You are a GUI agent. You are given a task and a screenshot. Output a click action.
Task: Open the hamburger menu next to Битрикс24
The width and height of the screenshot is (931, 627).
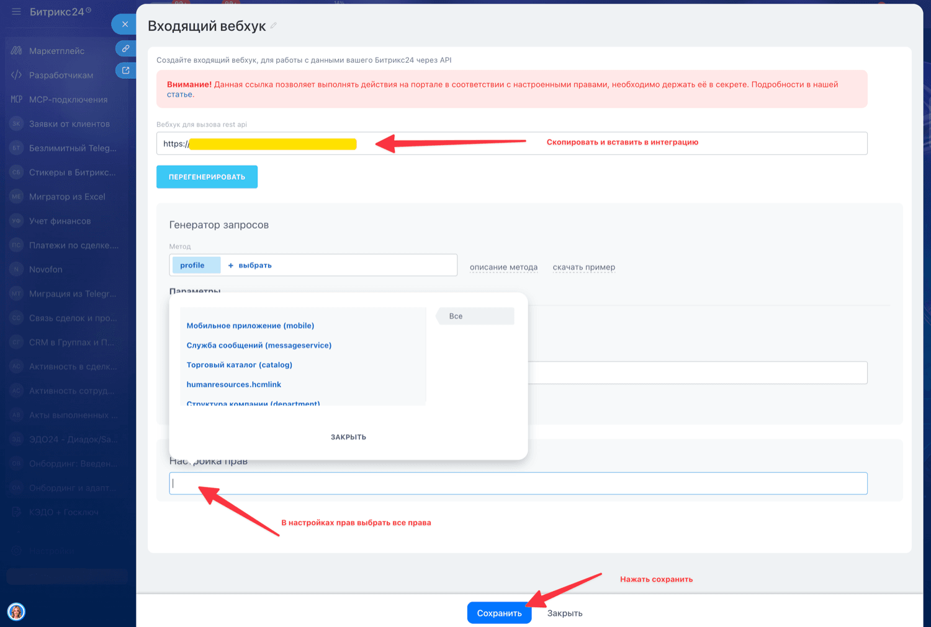16,12
